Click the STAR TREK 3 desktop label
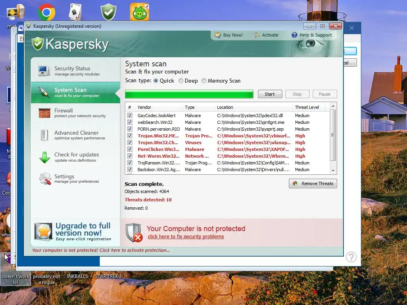 pyautogui.click(x=108, y=276)
